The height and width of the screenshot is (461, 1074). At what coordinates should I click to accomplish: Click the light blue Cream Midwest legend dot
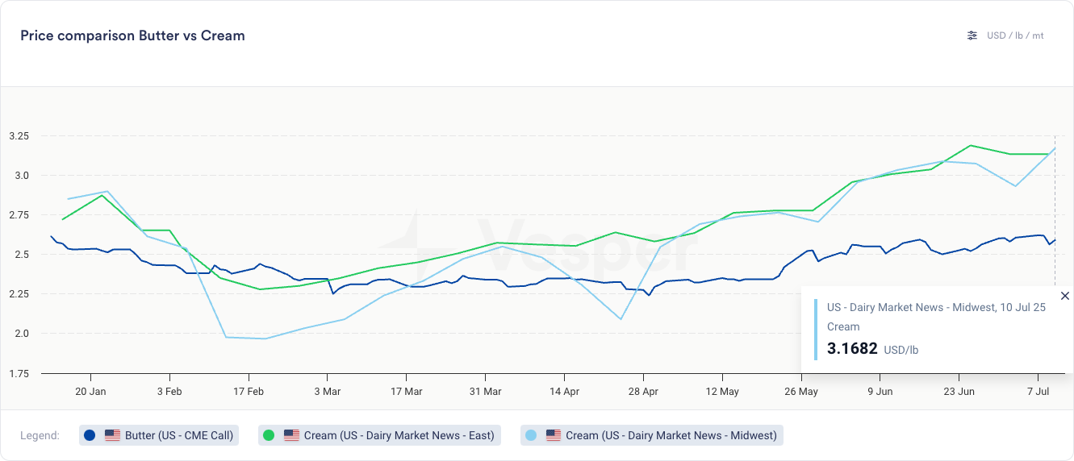pos(530,435)
